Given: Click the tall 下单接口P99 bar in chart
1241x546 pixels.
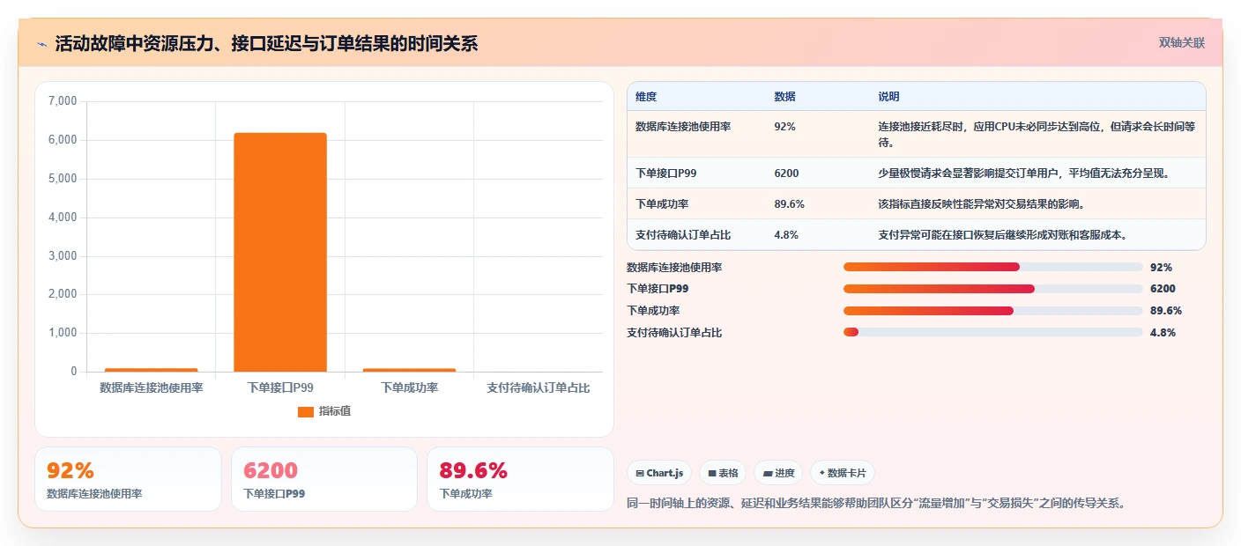Looking at the screenshot, I should click(280, 252).
